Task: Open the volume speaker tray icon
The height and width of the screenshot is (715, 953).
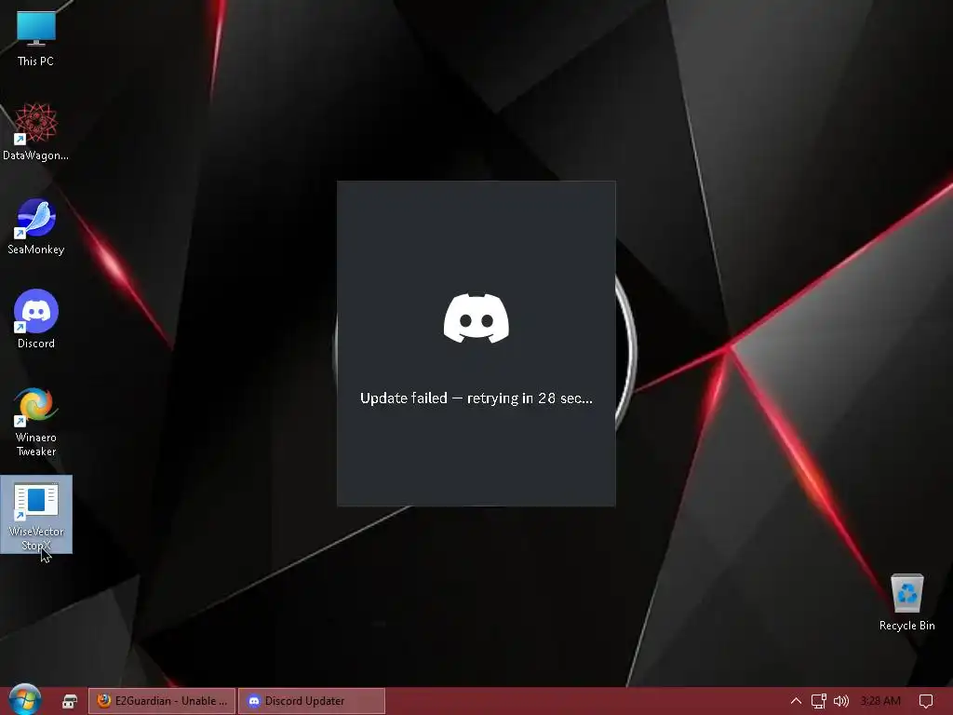Action: coord(841,701)
